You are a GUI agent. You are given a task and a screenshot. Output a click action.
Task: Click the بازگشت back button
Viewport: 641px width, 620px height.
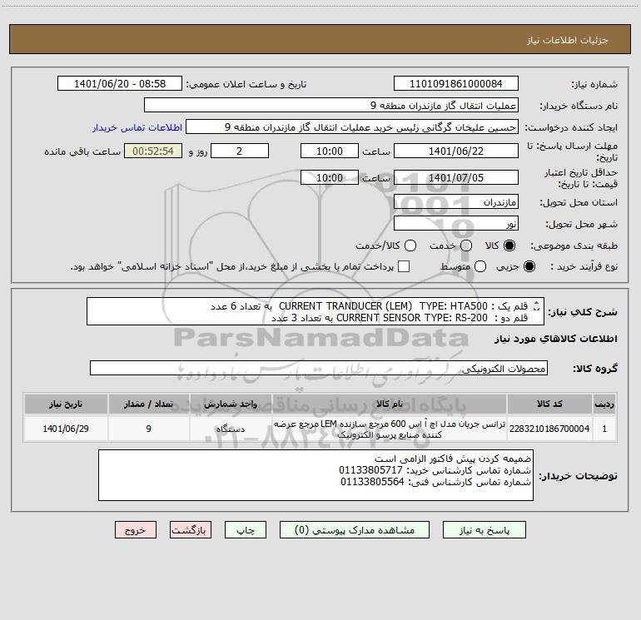point(191,530)
